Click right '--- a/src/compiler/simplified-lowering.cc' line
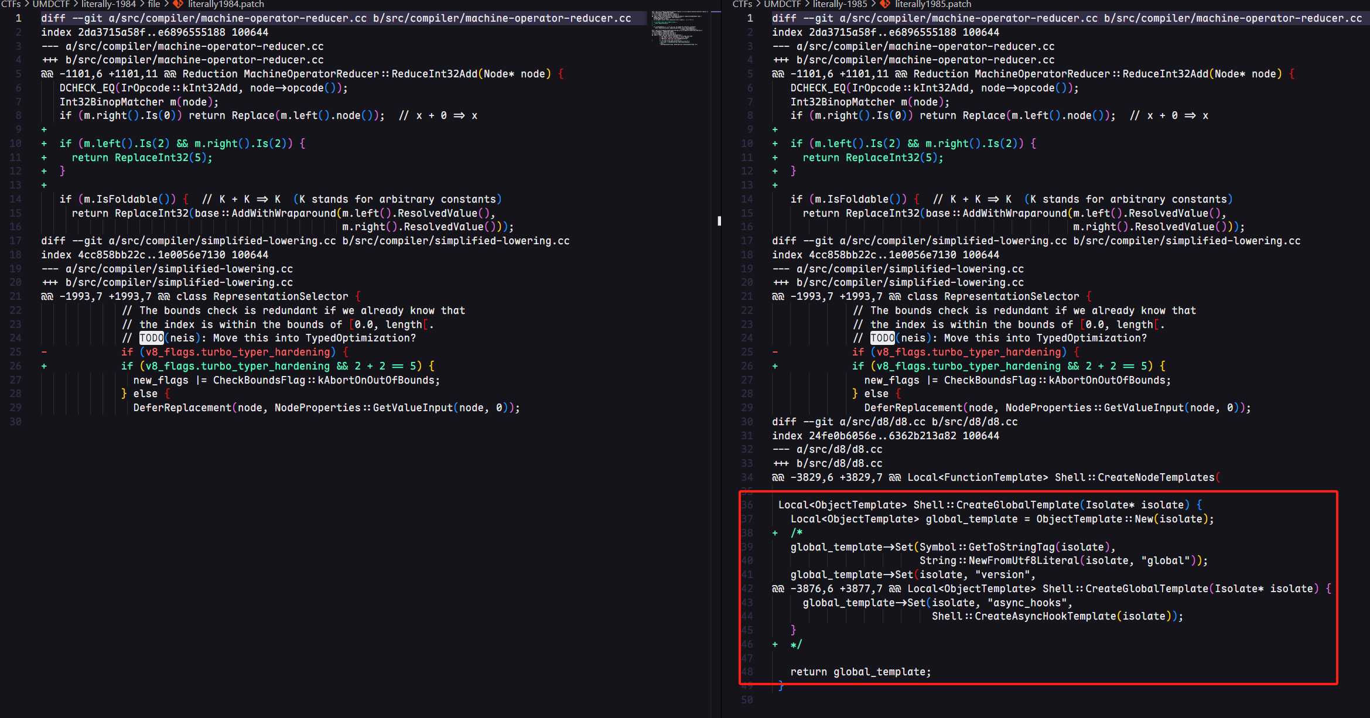This screenshot has width=1370, height=718. [x=898, y=269]
